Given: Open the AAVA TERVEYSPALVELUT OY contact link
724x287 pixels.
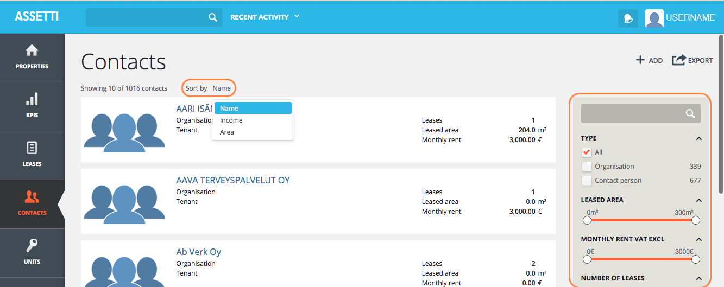Looking at the screenshot, I should [x=233, y=180].
